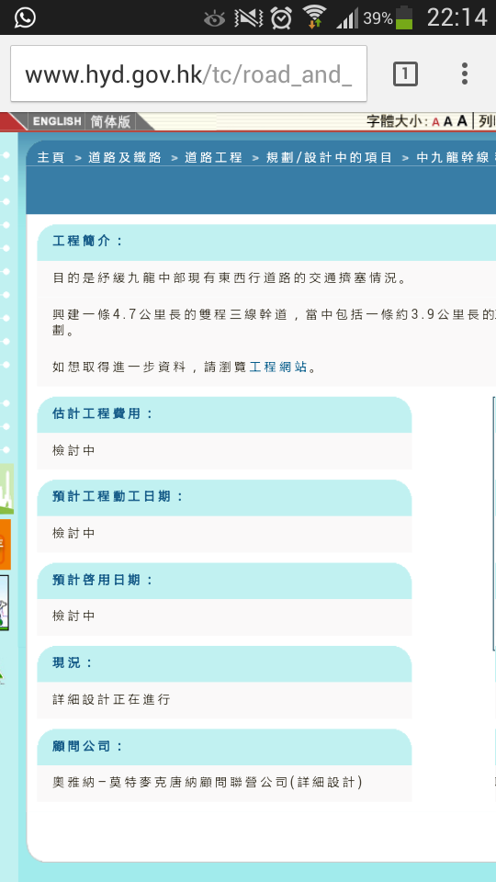Open the browser three-dot overflow menu
496x882 pixels.
click(465, 73)
